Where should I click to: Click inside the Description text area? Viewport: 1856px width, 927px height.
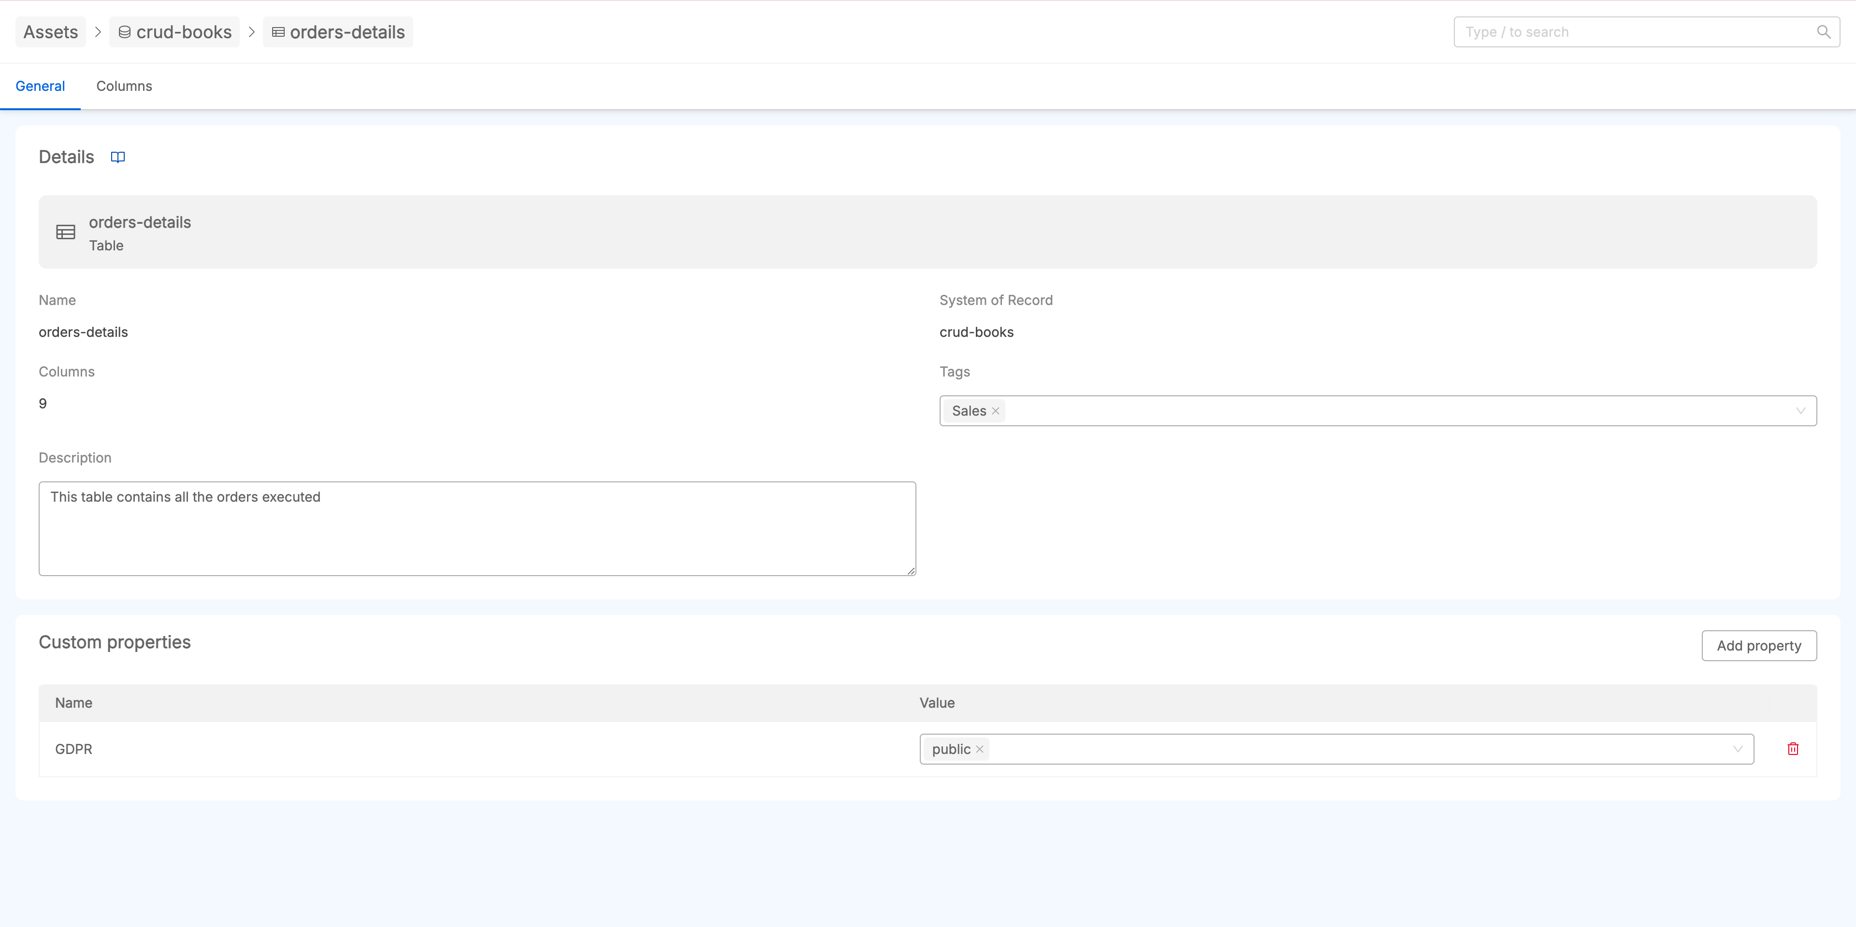tap(477, 529)
